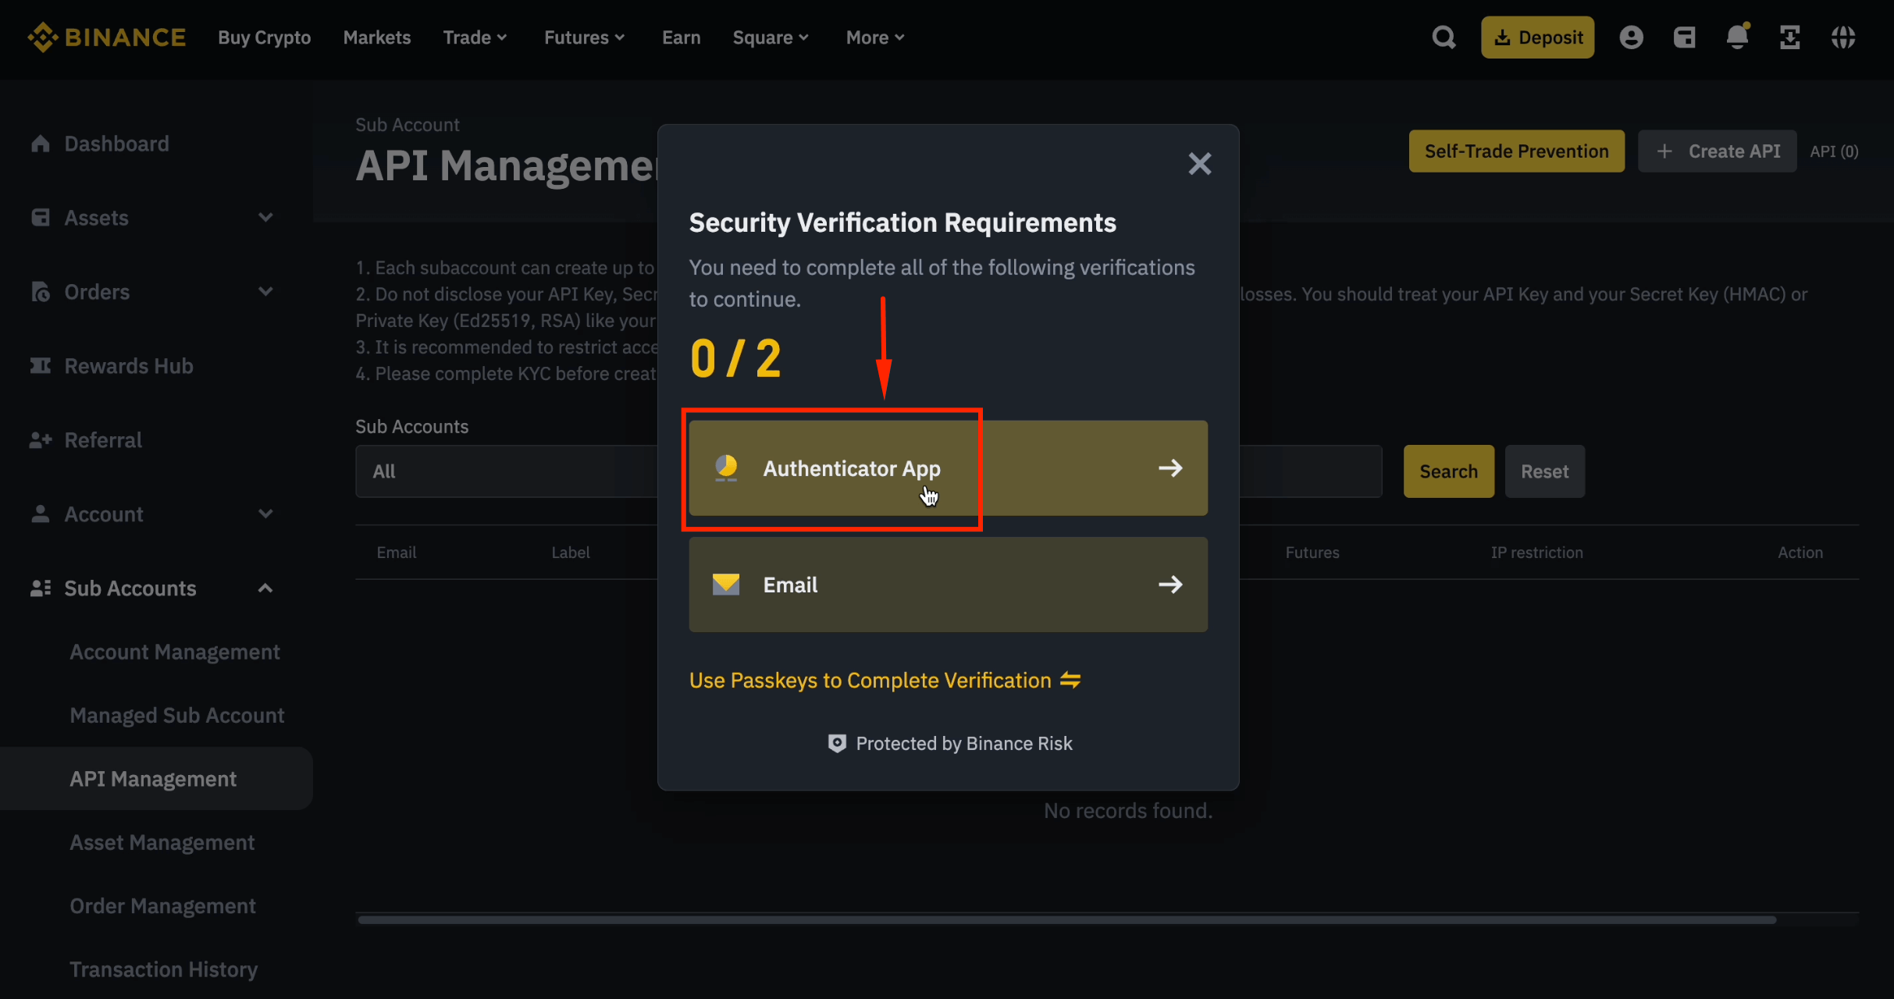Collapse the Sub Accounts section
Image resolution: width=1894 pixels, height=999 pixels.
pos(265,588)
